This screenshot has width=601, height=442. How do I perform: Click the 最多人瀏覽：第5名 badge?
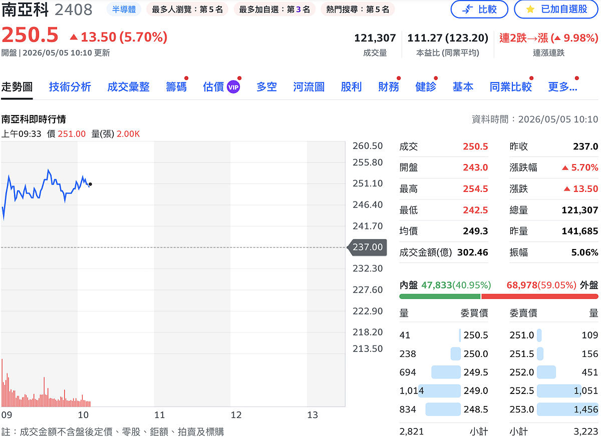click(x=187, y=9)
